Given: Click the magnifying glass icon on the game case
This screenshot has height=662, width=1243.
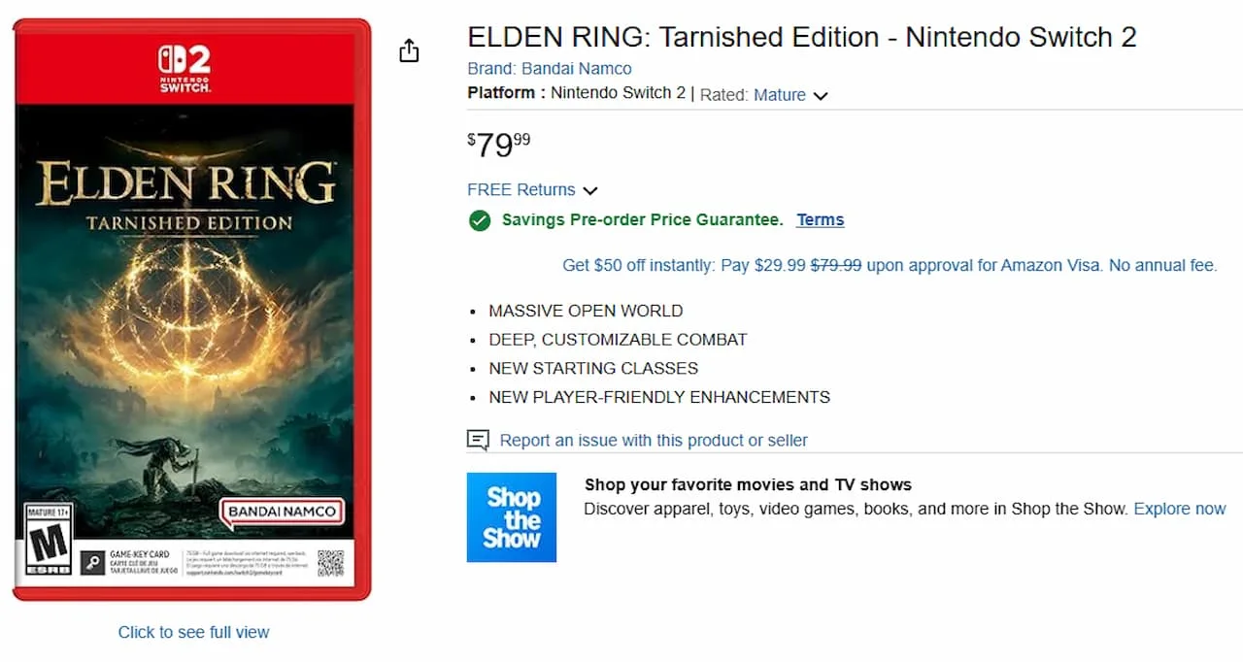Looking at the screenshot, I should [x=92, y=562].
